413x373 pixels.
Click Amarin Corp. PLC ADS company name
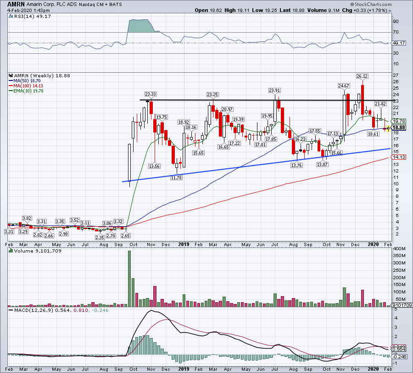click(51, 4)
